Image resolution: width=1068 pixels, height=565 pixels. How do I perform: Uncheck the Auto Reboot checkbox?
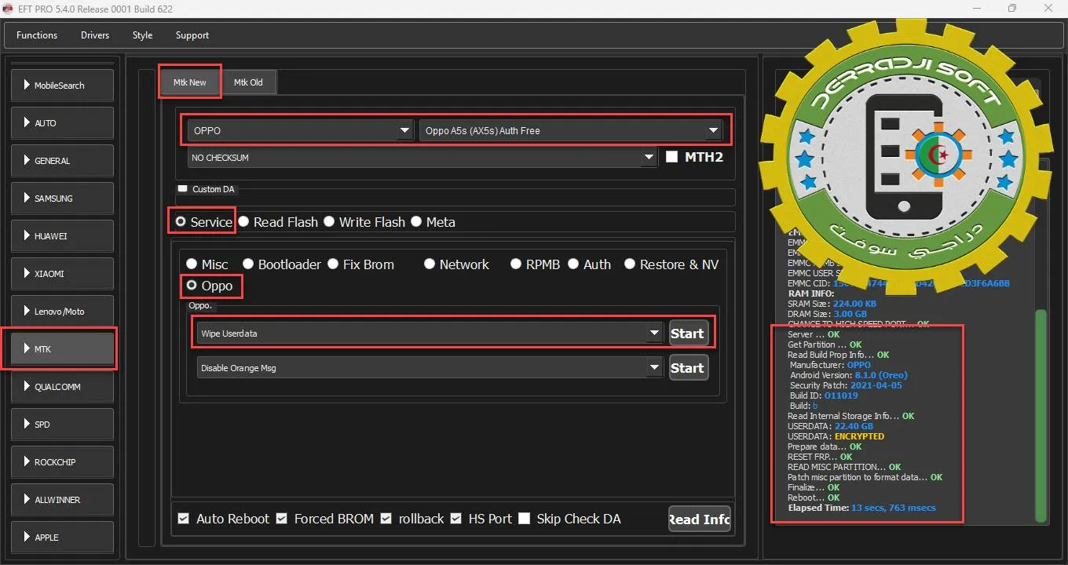(x=184, y=519)
